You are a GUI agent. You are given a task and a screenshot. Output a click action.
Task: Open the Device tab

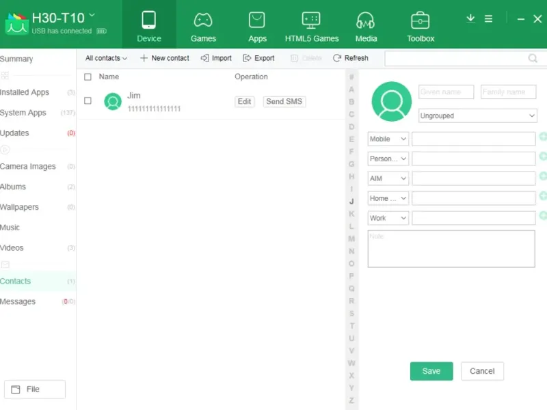(x=149, y=25)
